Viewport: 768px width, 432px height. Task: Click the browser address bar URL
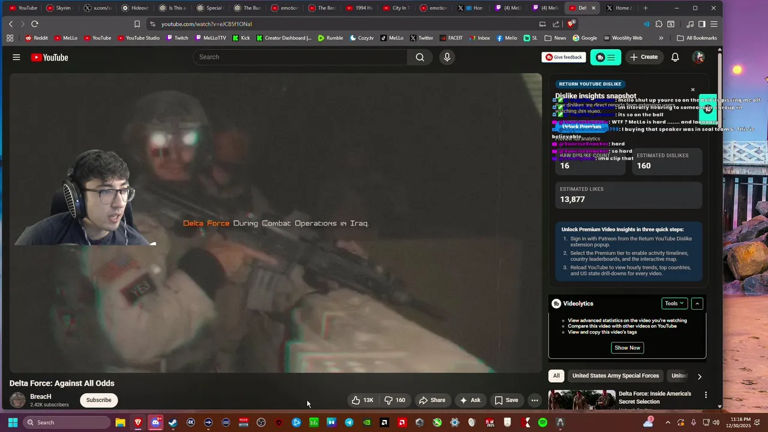pos(206,24)
